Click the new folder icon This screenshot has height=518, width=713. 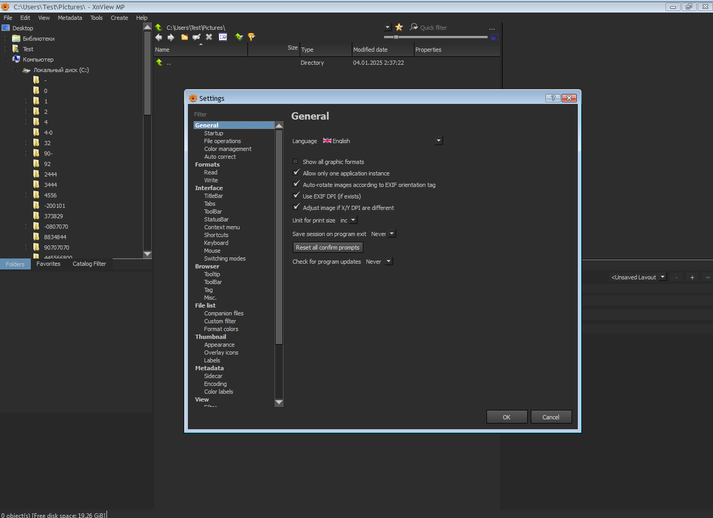(184, 37)
